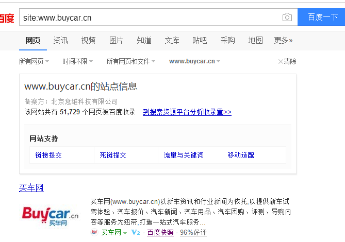Switch to the 贴吧 tab
Image resolution: width=345 pixels, height=242 pixels.
tap(200, 40)
